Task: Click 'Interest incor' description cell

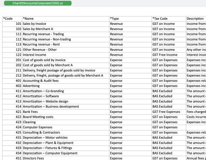Action: click(x=196, y=55)
